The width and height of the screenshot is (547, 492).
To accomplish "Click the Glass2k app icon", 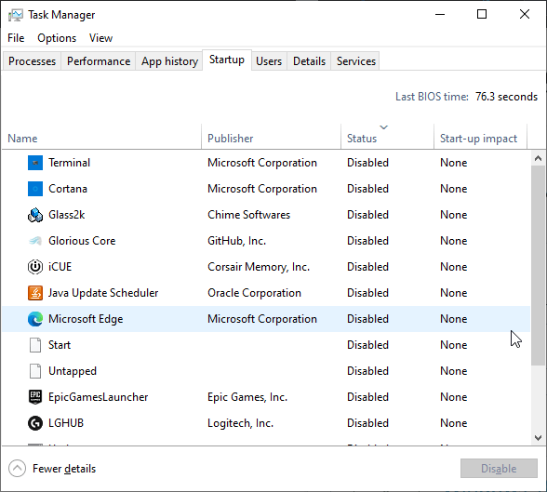I will pos(35,215).
